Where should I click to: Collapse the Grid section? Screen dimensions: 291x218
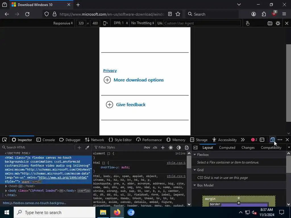[195, 170]
